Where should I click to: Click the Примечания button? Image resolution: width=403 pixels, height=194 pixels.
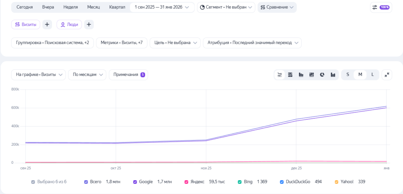point(128,75)
